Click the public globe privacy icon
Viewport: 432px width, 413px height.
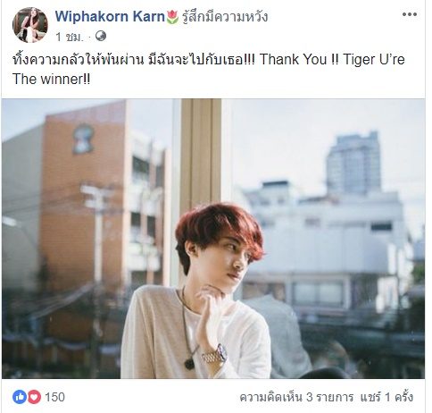101,37
